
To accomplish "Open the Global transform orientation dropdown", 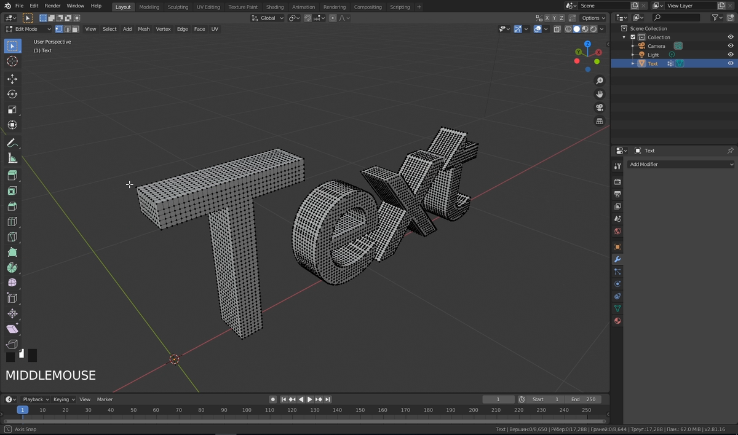I will 268,18.
